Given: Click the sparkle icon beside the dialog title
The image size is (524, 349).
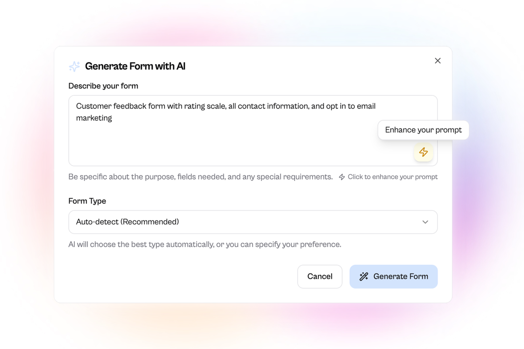Looking at the screenshot, I should (x=74, y=66).
